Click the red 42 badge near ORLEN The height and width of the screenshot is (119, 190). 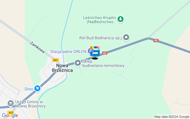coord(104,53)
